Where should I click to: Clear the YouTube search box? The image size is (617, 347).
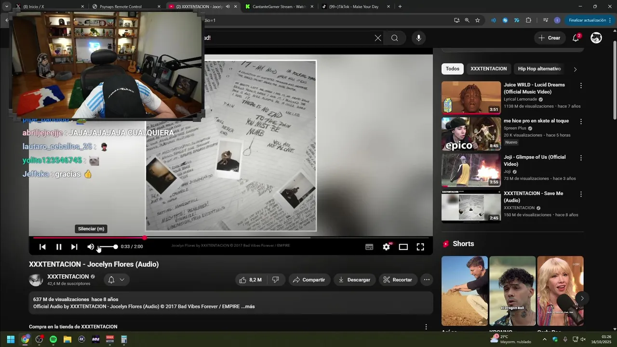(378, 38)
